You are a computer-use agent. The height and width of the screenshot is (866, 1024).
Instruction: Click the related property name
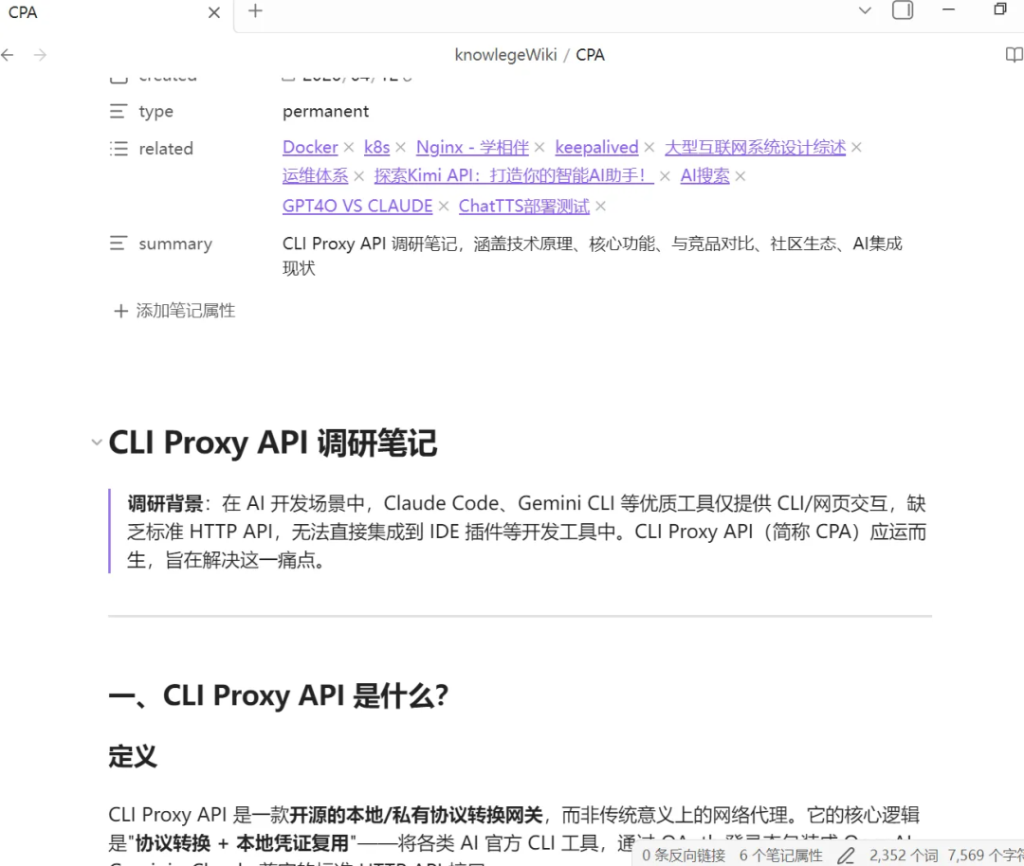point(166,149)
